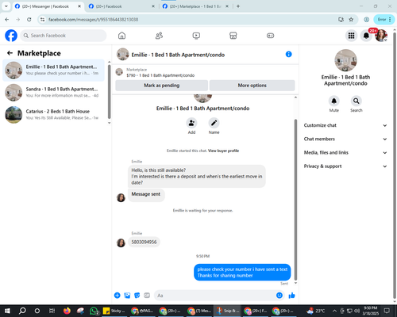Image resolution: width=397 pixels, height=317 pixels.
Task: Expand Chat members section
Action: click(345, 139)
